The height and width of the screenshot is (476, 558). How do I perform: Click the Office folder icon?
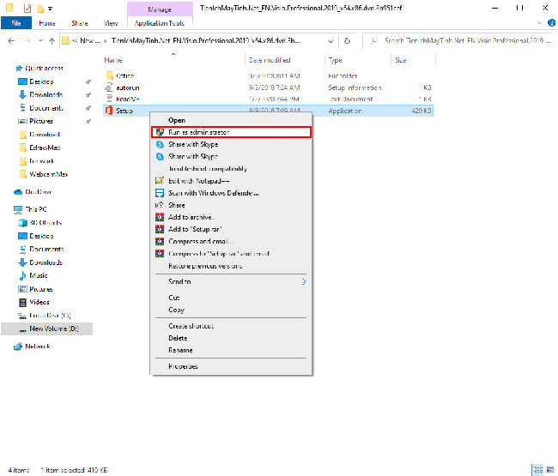point(110,75)
